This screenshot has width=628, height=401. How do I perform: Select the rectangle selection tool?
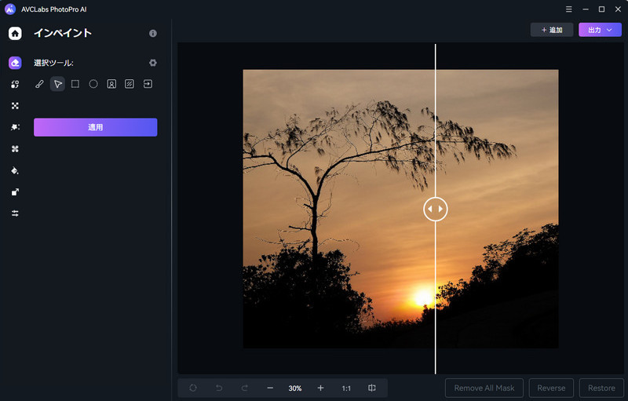tap(75, 84)
